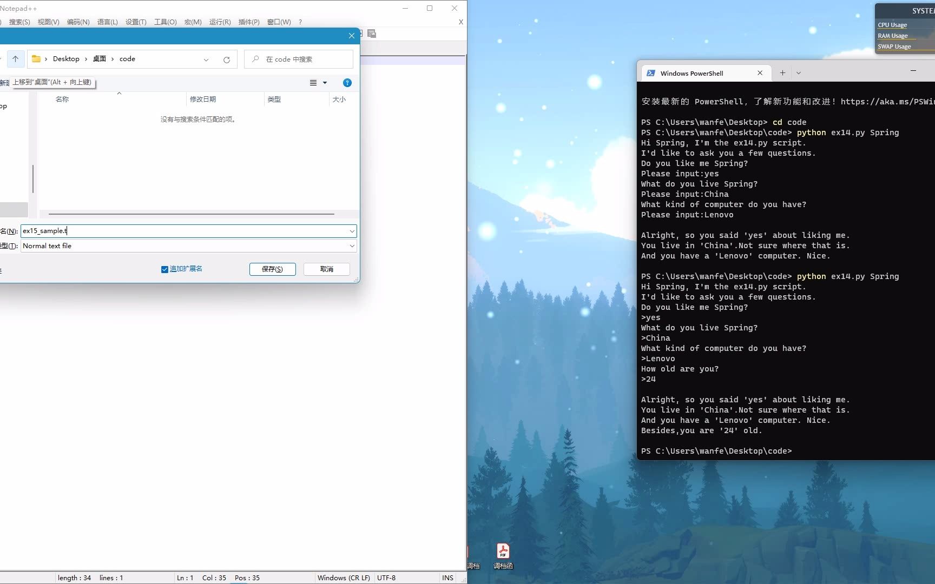The image size is (935, 584).
Task: Toggle the append extension checkbox
Action: pyautogui.click(x=164, y=269)
